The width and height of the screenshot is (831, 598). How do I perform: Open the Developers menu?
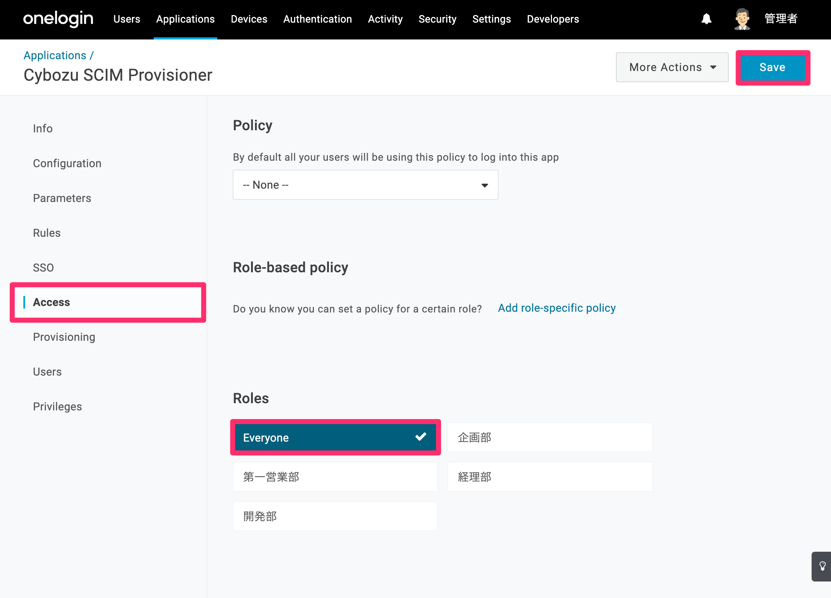pos(553,19)
